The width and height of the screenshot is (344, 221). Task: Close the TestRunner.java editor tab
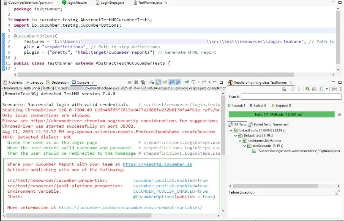(x=166, y=3)
